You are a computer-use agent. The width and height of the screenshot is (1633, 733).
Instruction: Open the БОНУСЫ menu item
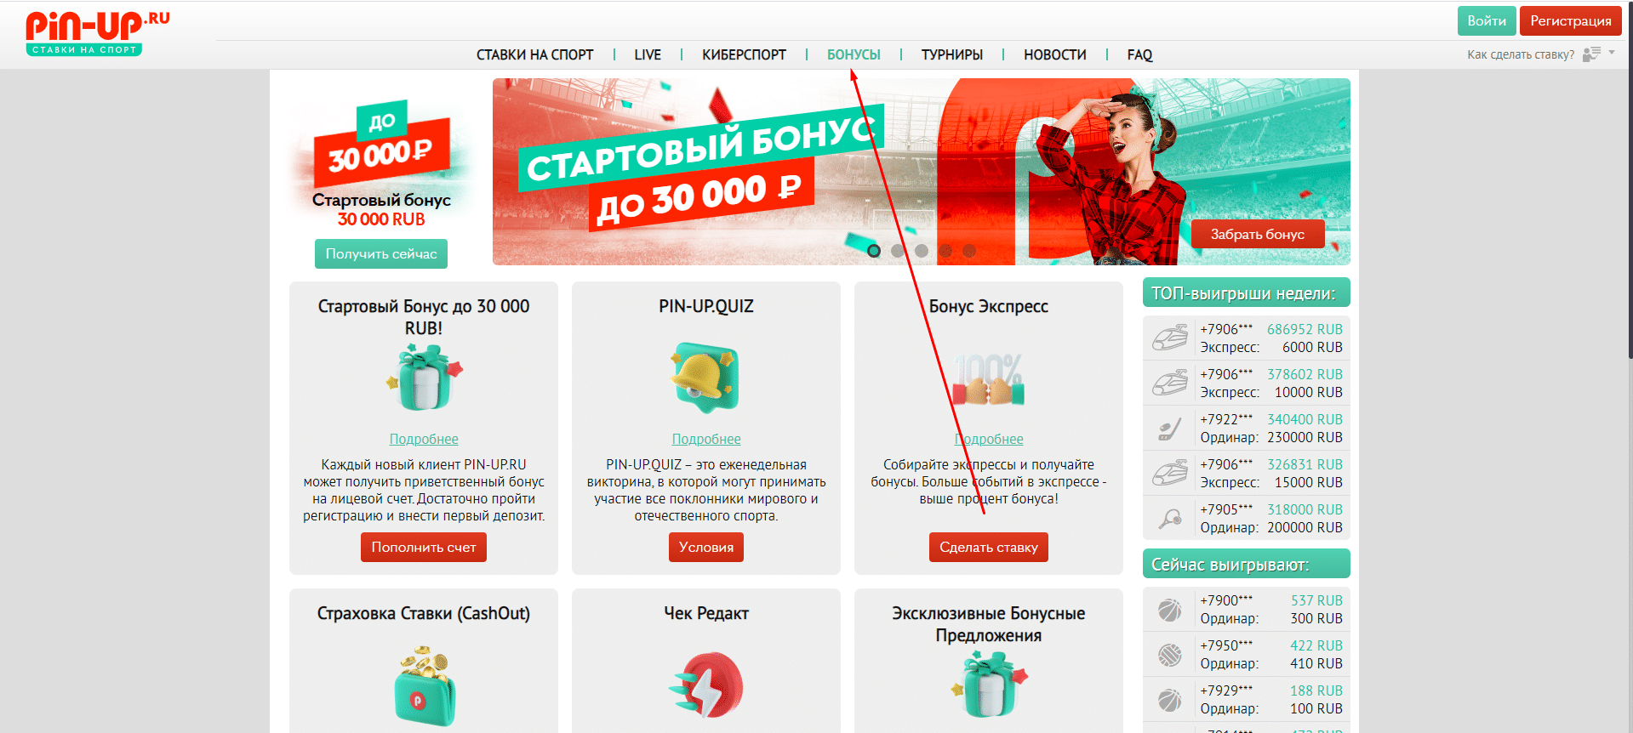854,54
